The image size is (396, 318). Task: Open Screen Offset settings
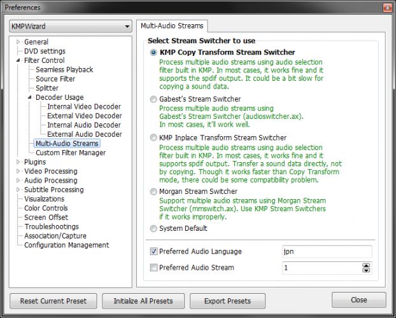point(46,218)
